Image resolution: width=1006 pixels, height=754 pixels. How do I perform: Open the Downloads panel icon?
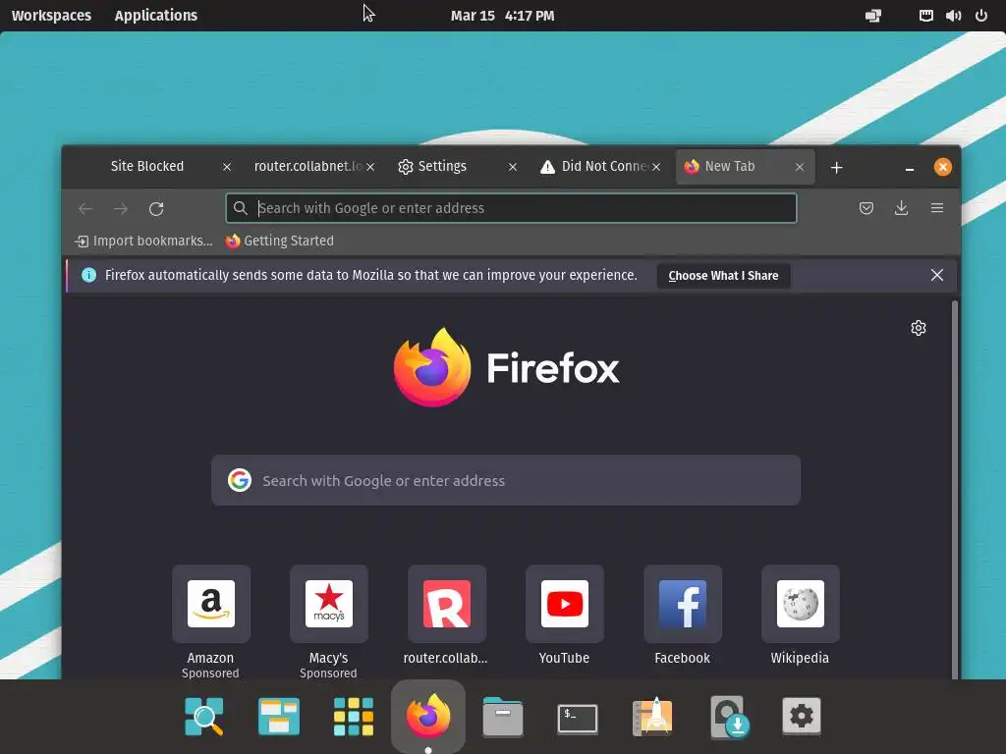coord(902,208)
